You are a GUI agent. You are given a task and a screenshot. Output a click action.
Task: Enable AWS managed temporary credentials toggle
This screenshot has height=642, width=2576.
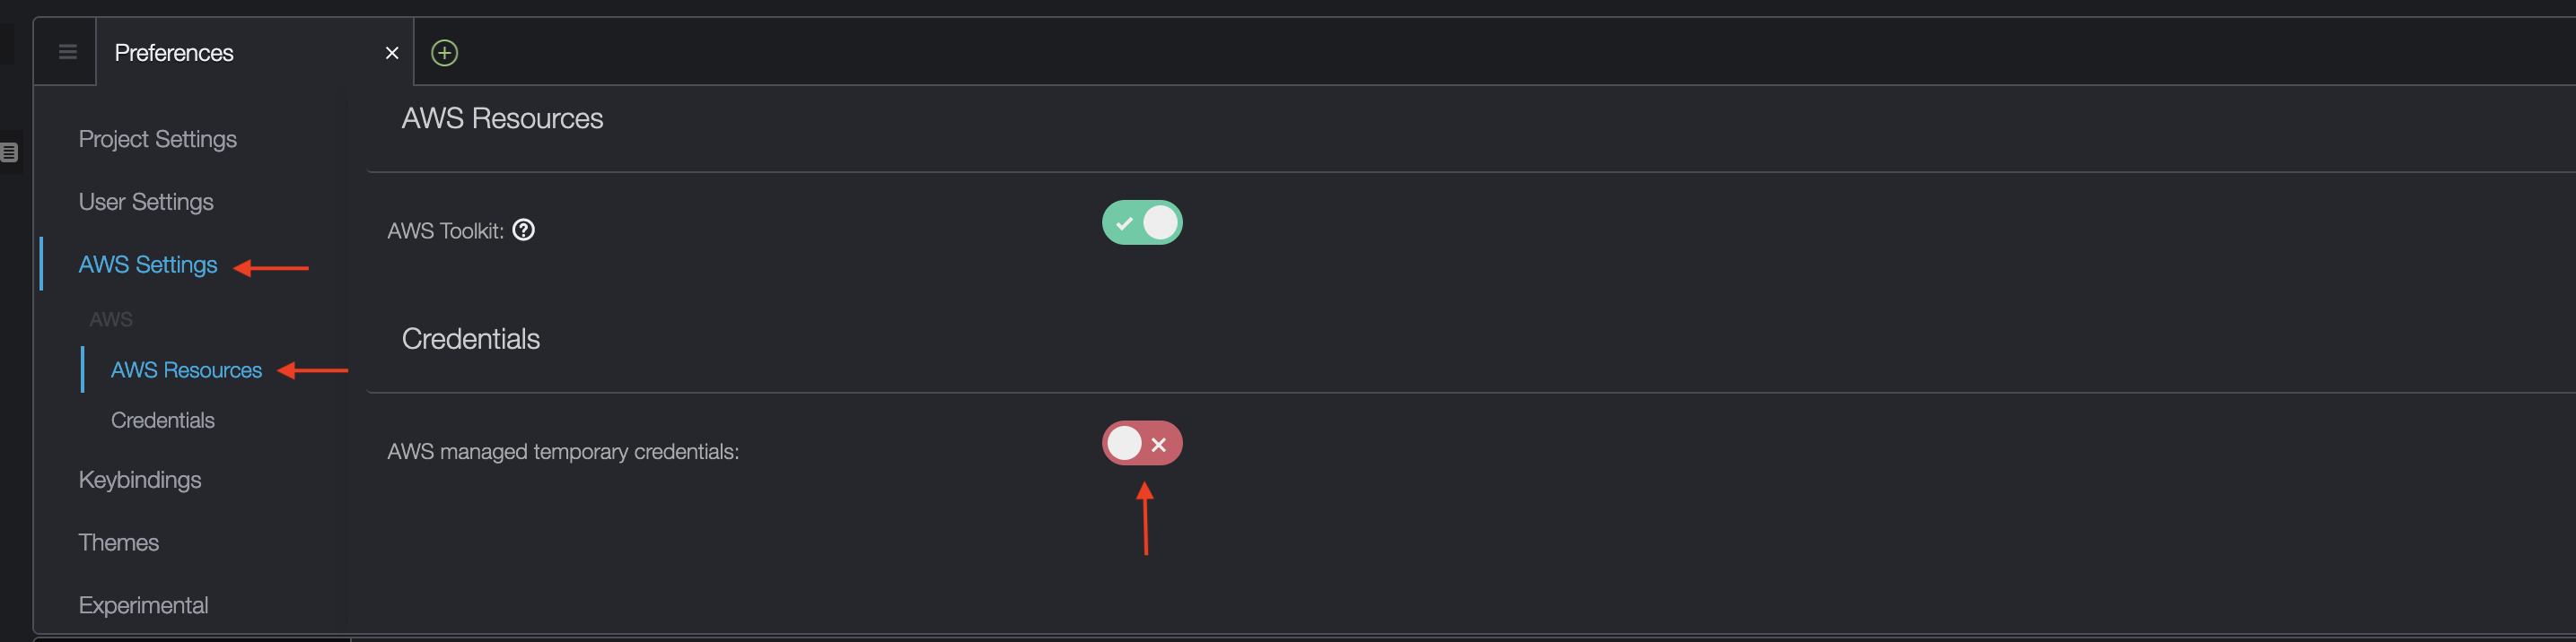[1142, 443]
